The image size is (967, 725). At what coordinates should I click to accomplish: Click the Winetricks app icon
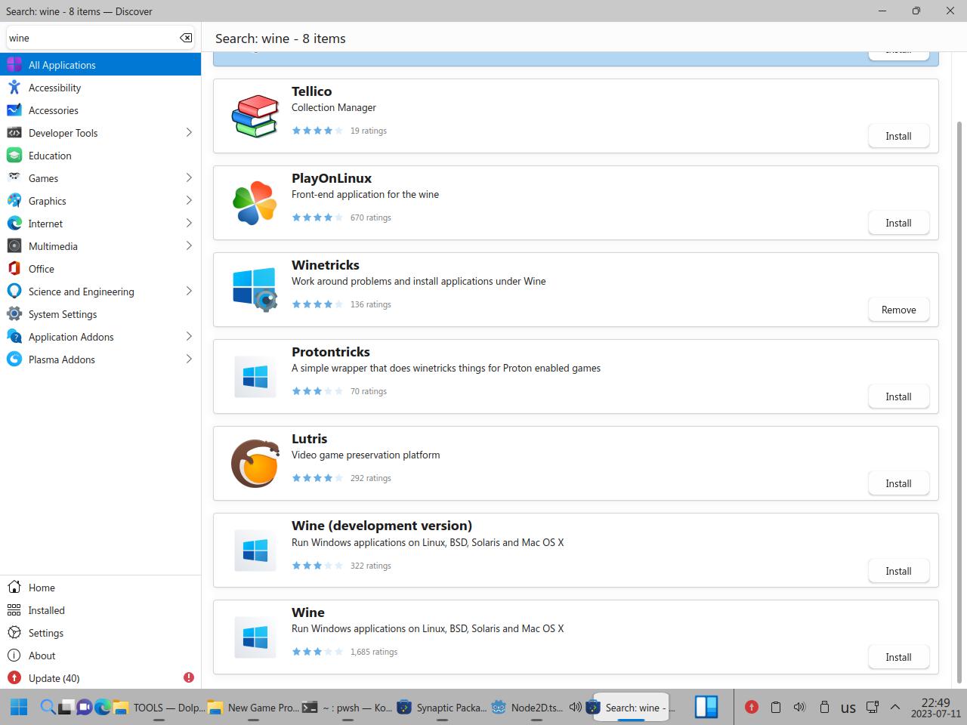255,290
